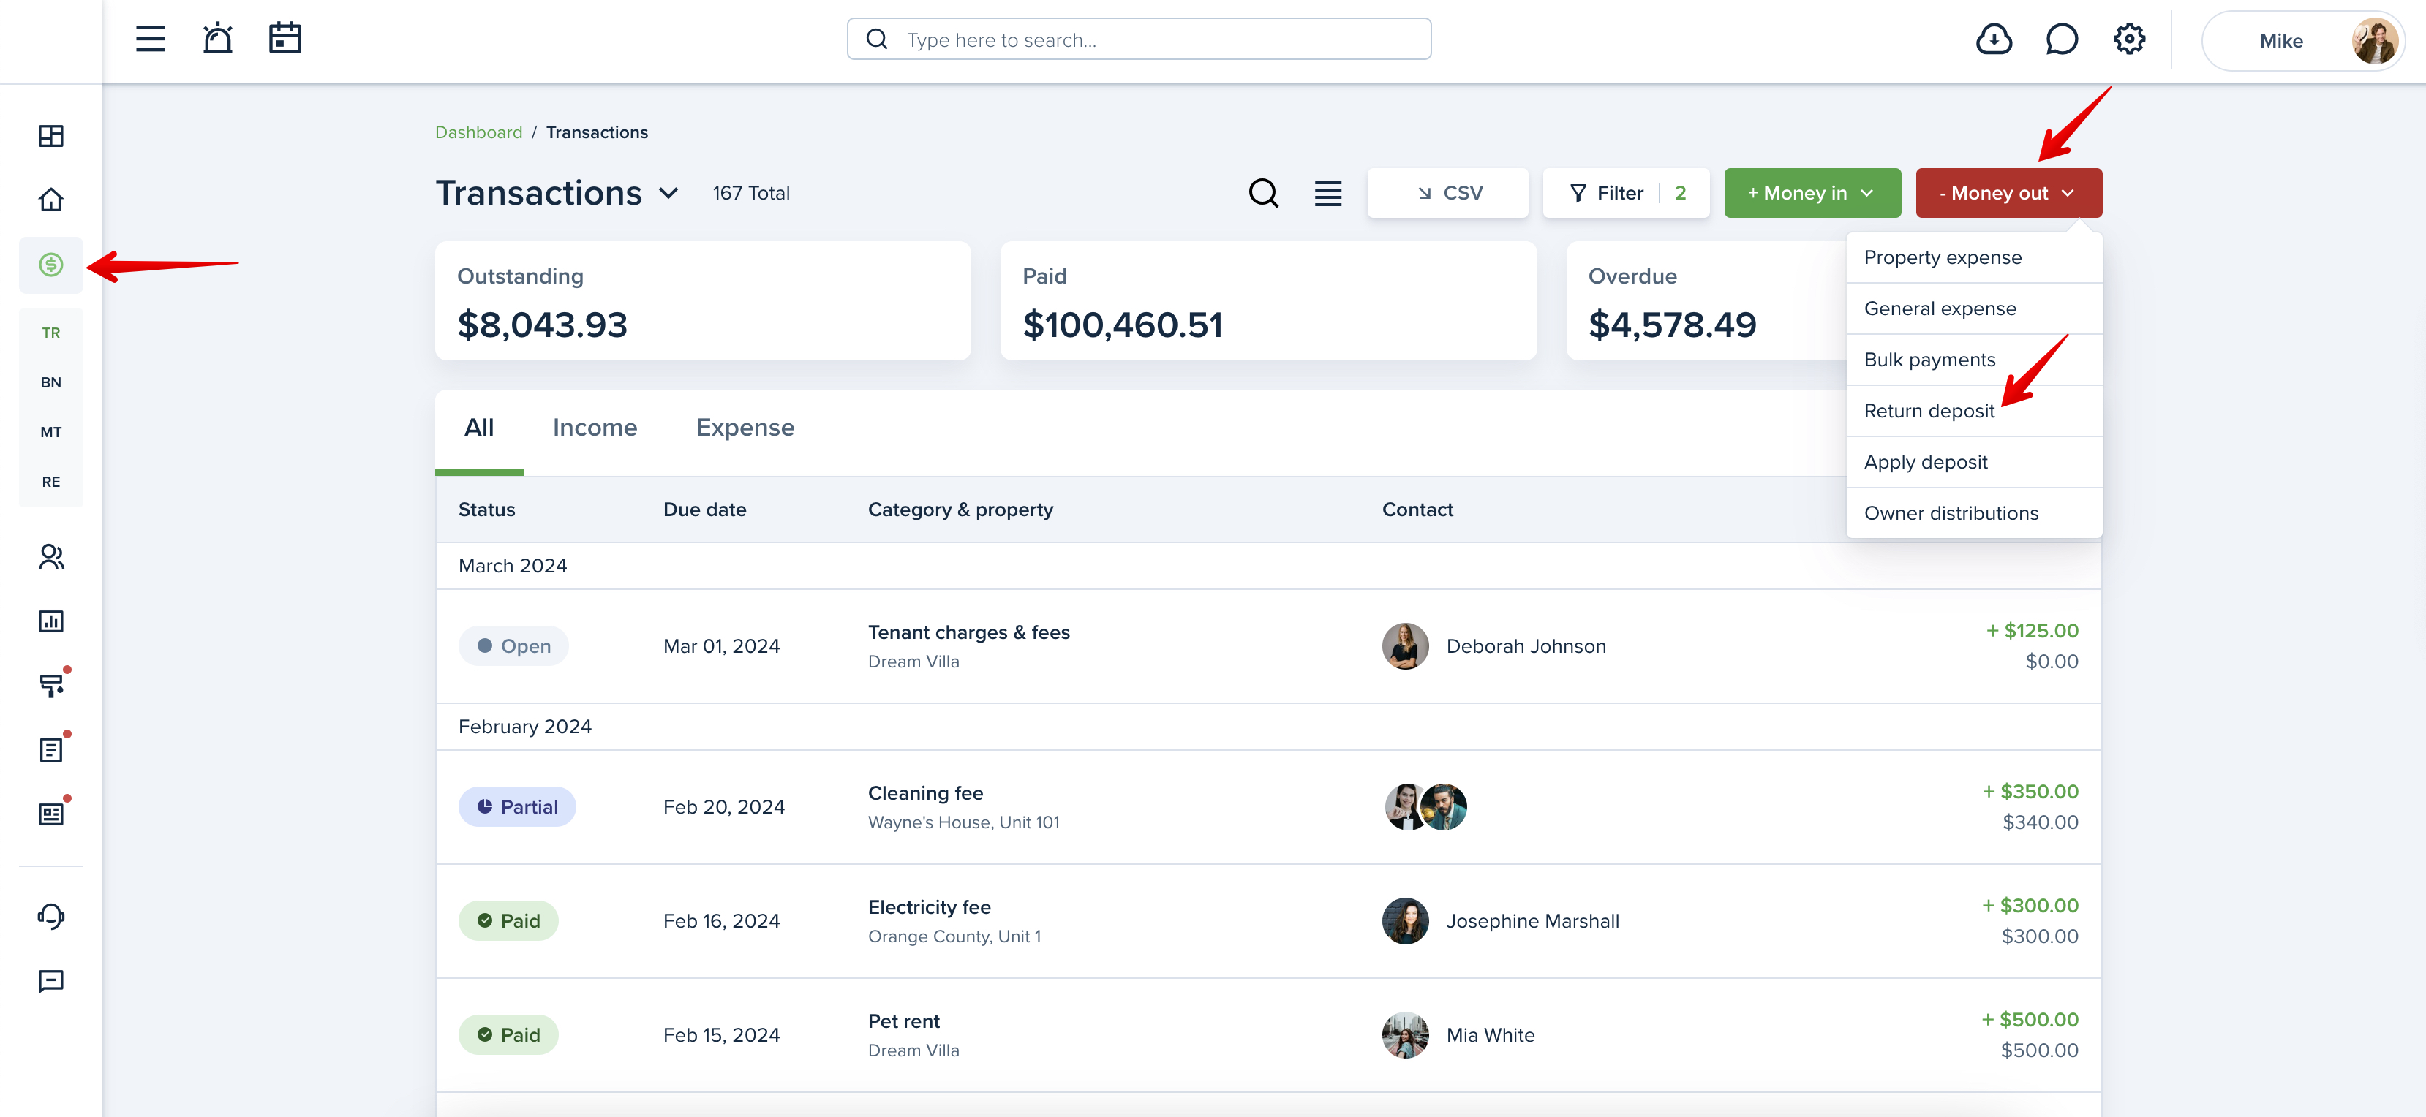Screen dimensions: 2426x1117
Task: Export transactions as CSV
Action: pyautogui.click(x=1447, y=193)
